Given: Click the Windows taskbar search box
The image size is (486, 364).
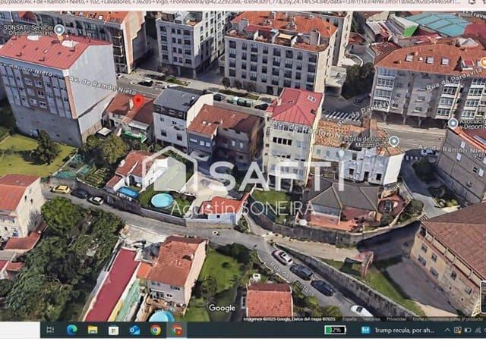Looking at the screenshot, I should pyautogui.click(x=20, y=330).
